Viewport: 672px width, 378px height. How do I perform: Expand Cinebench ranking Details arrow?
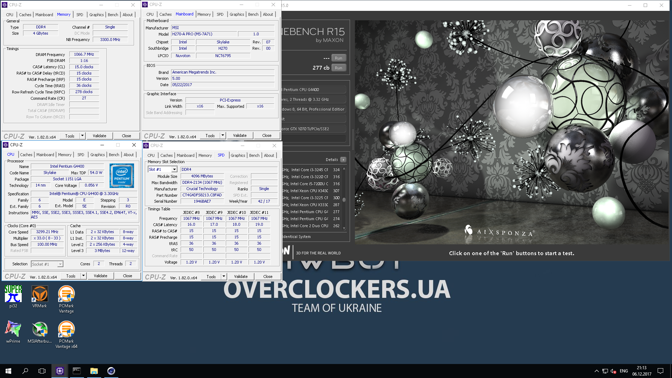343,160
